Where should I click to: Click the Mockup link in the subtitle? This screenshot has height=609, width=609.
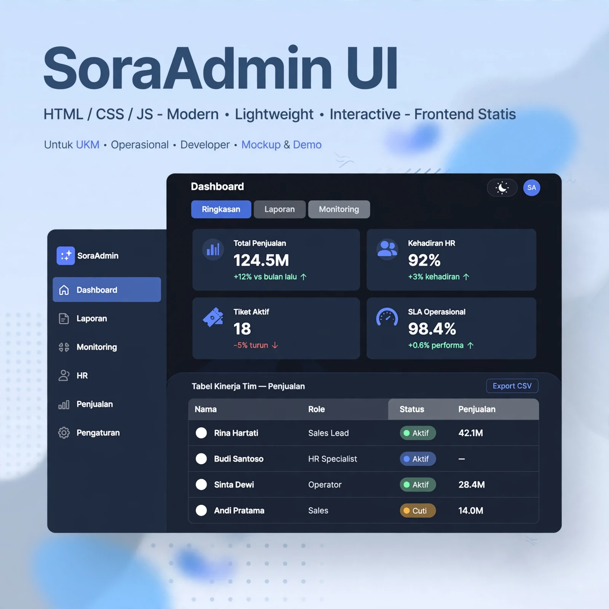pos(261,145)
